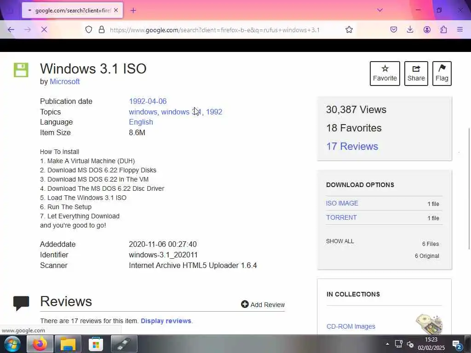This screenshot has height=353, width=471.
Task: Download the TORRENT file
Action: (342, 217)
